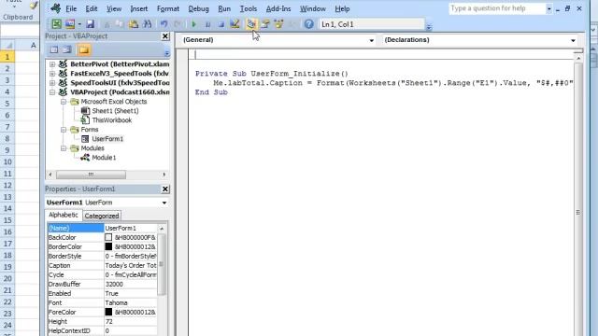Switch to the Categorized tab

[102, 216]
